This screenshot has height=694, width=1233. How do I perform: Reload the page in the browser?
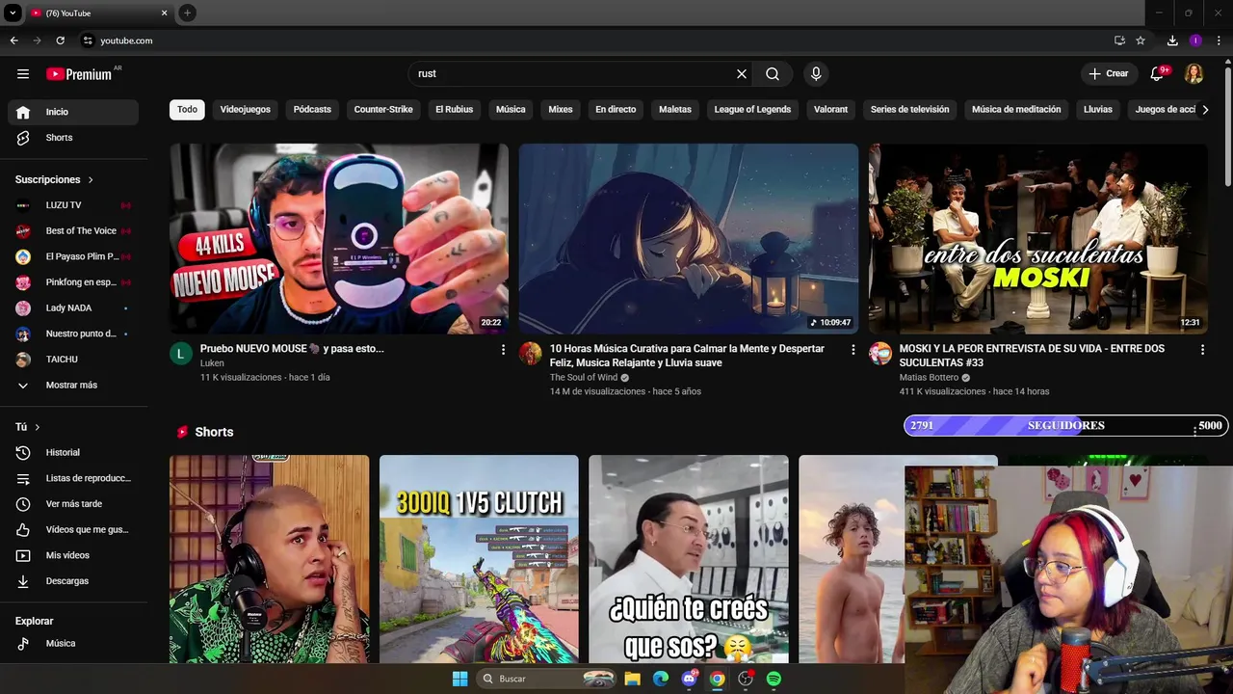click(x=60, y=40)
